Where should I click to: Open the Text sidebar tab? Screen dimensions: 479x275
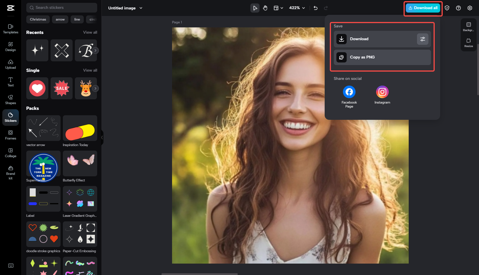click(11, 82)
